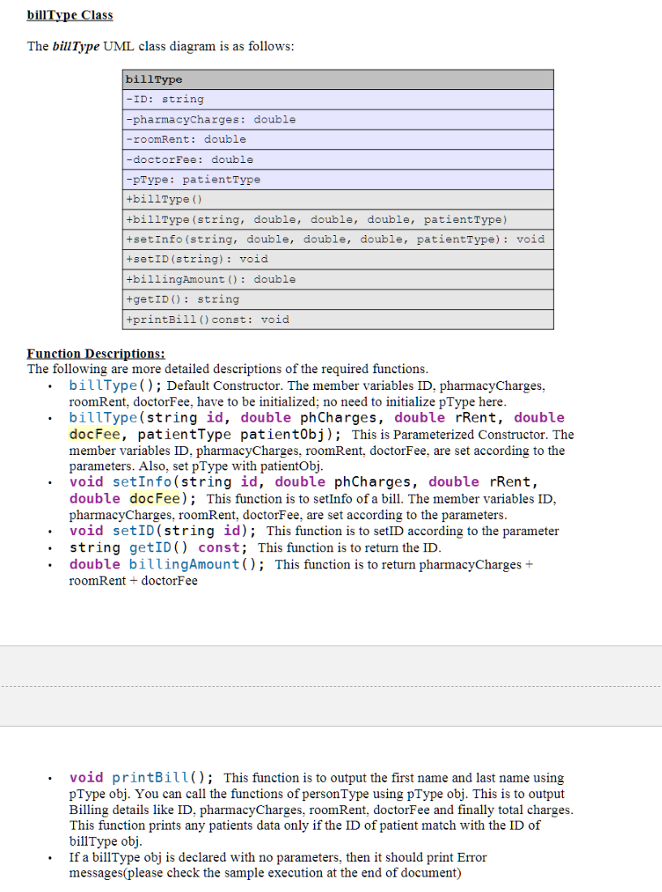Select the billType header row in the UML diagram

click(x=338, y=79)
